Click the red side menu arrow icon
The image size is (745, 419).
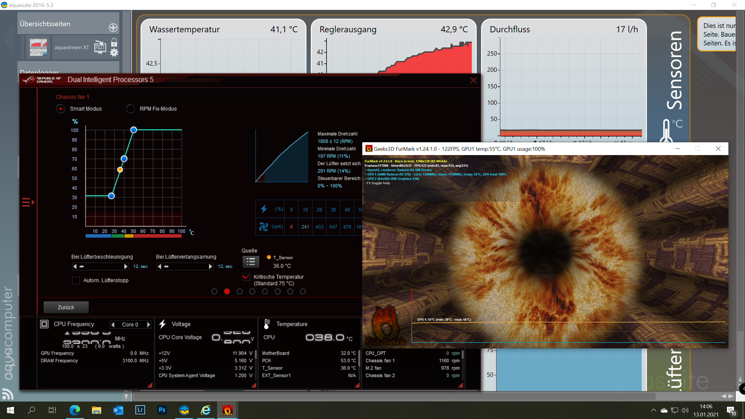28,202
